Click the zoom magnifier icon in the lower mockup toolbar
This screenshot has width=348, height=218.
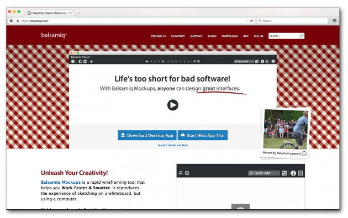[x=181, y=173]
